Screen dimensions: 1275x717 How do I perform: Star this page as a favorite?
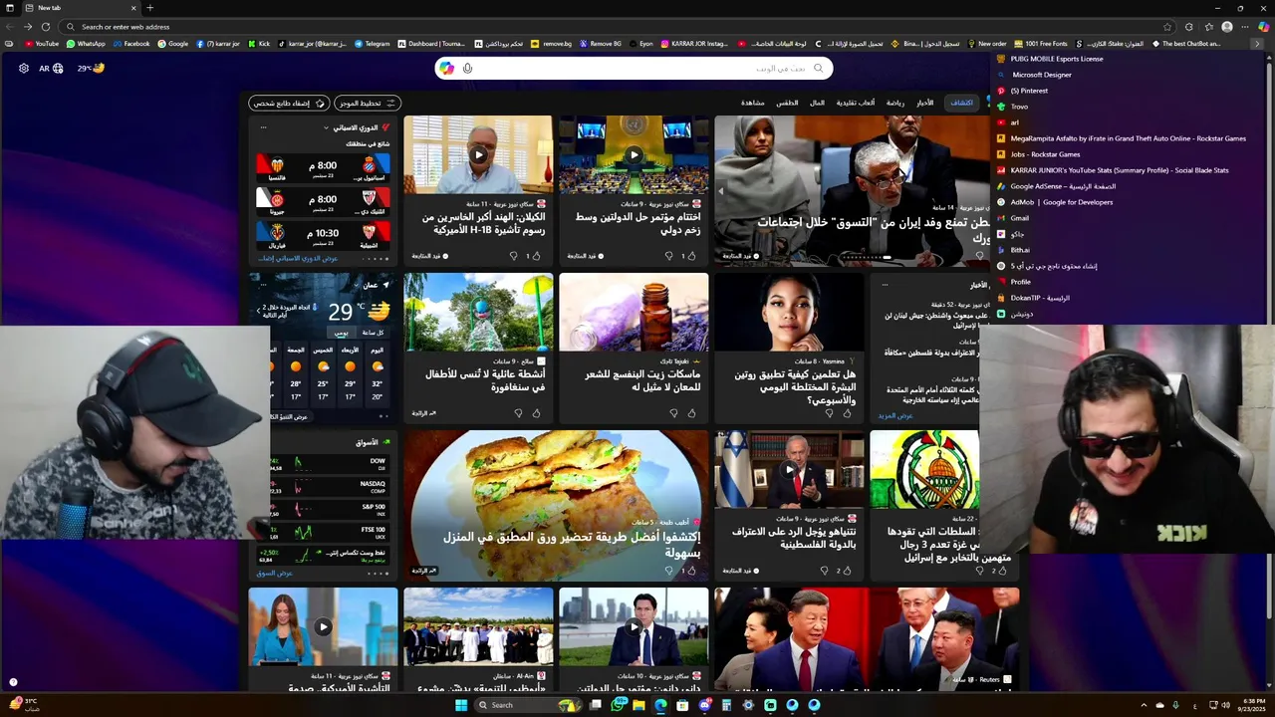click(x=1167, y=27)
